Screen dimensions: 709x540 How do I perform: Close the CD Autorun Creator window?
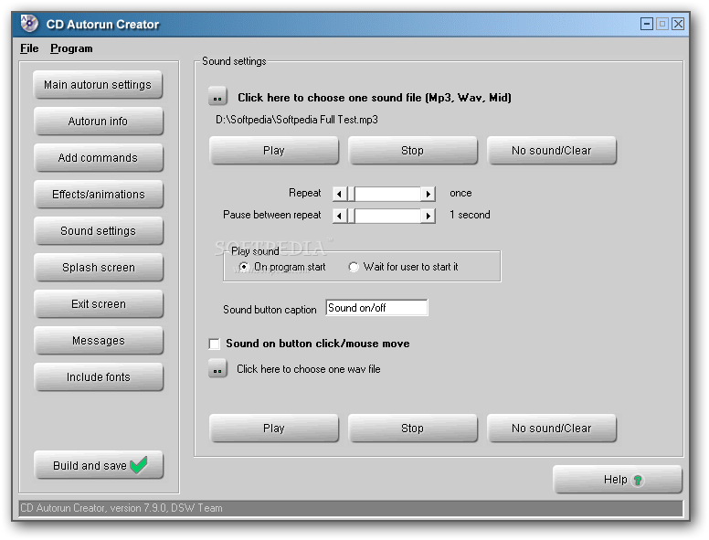click(678, 24)
